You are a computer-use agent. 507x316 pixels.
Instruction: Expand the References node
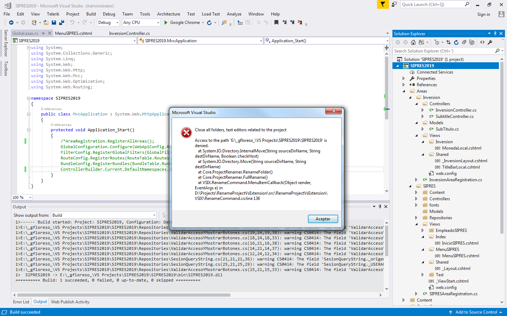tap(404, 85)
